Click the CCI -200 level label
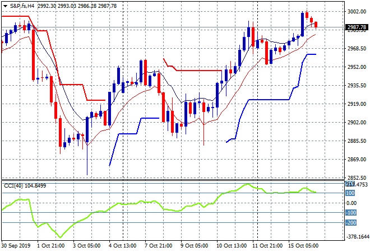 click(350, 222)
